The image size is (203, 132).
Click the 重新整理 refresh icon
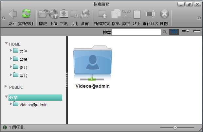coord(26,14)
